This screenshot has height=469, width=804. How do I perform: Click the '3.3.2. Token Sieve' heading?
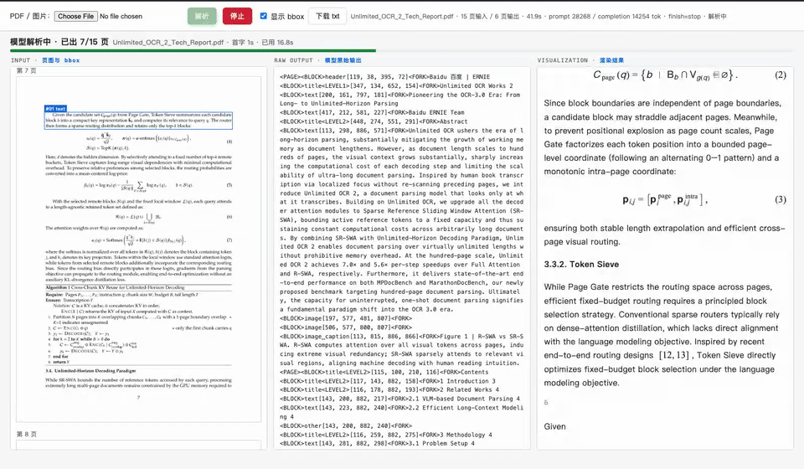click(581, 265)
